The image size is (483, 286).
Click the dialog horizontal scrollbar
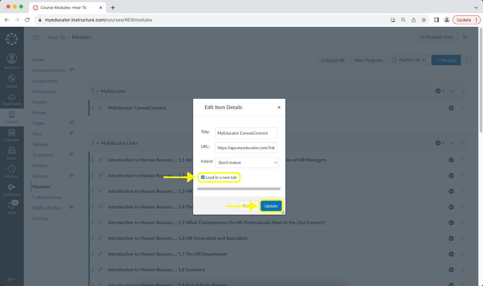tap(238, 189)
